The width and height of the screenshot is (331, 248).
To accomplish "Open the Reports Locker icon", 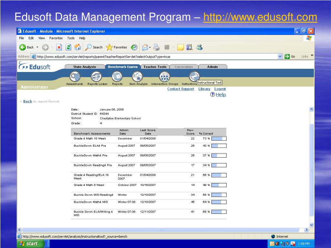I will click(x=96, y=76).
